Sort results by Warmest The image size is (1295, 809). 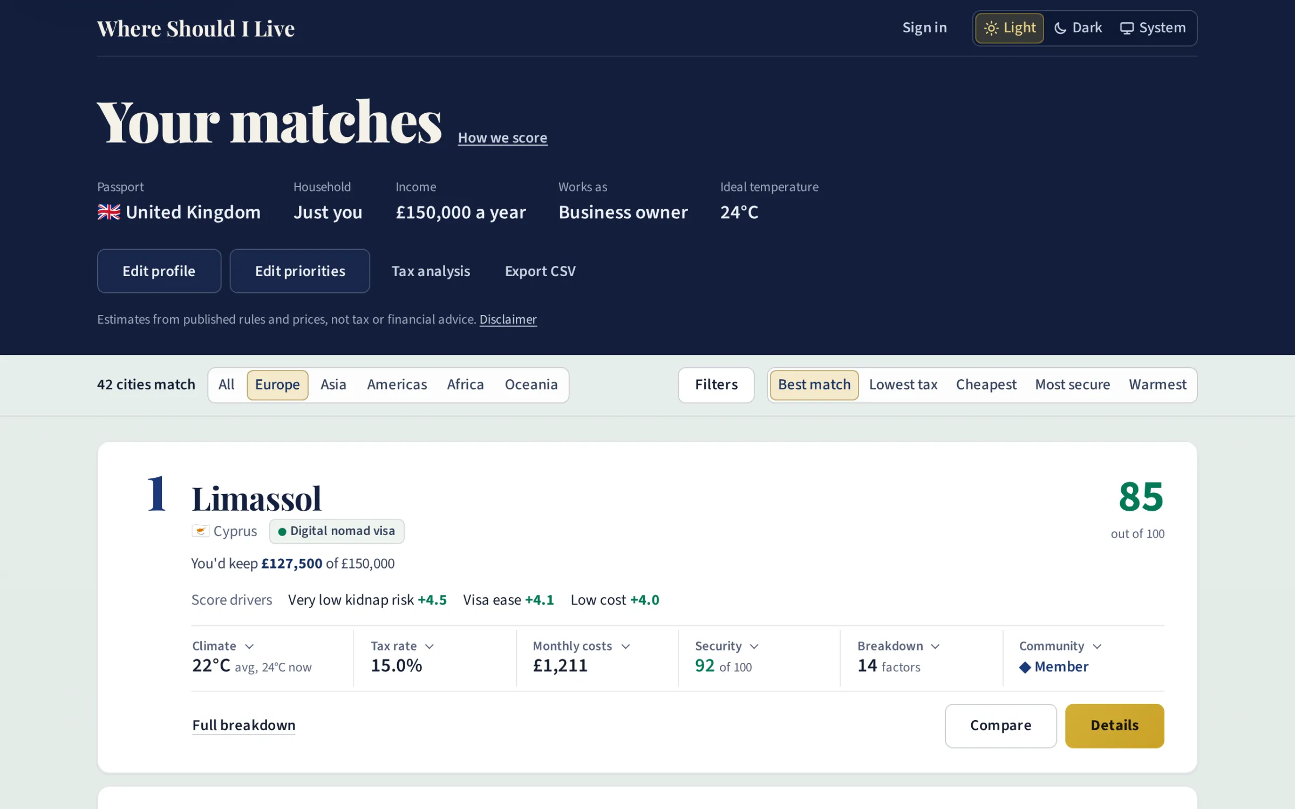pyautogui.click(x=1158, y=385)
